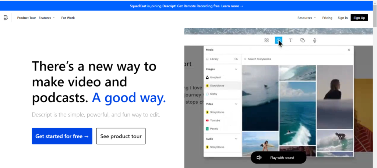The image size is (377, 168).
Task: Click the Unsplash source icon
Action: coord(207,78)
